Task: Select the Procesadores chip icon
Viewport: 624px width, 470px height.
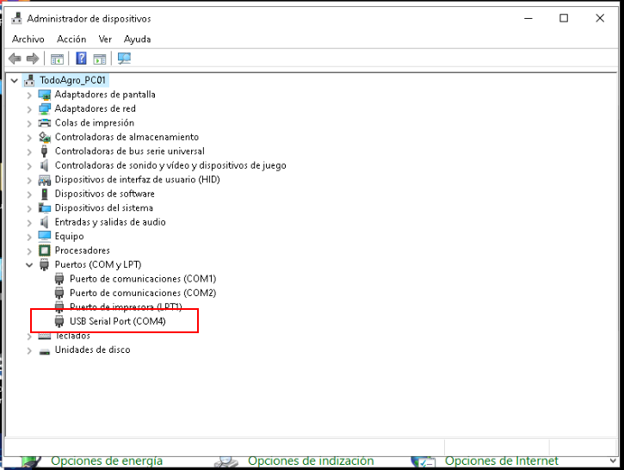Action: 45,250
